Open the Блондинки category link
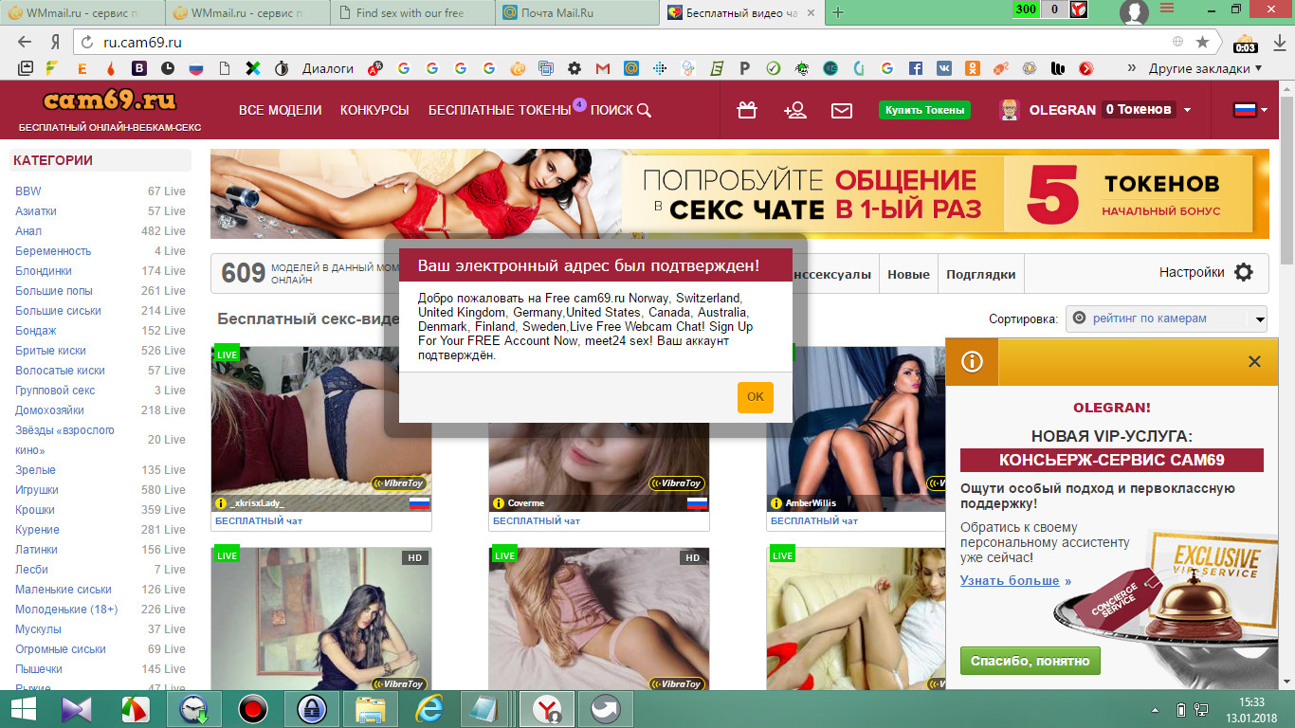The image size is (1295, 728). (44, 270)
